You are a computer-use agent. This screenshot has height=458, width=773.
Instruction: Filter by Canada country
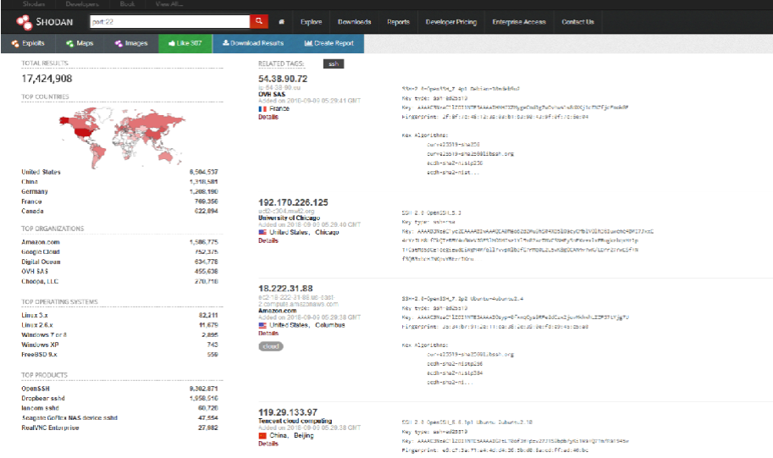[32, 211]
